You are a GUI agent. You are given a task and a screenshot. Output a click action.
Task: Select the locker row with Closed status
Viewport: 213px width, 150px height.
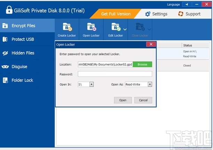tap(183, 65)
